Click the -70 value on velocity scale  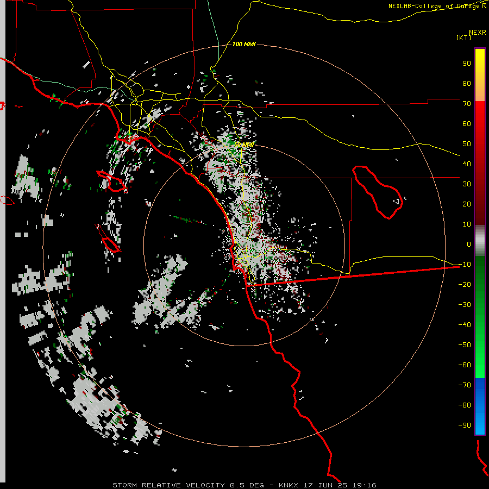(465, 385)
